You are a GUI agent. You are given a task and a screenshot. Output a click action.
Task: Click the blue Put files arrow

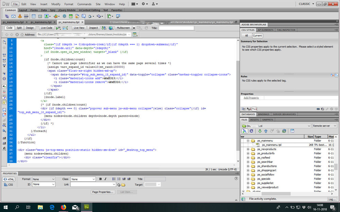(x=266, y=131)
